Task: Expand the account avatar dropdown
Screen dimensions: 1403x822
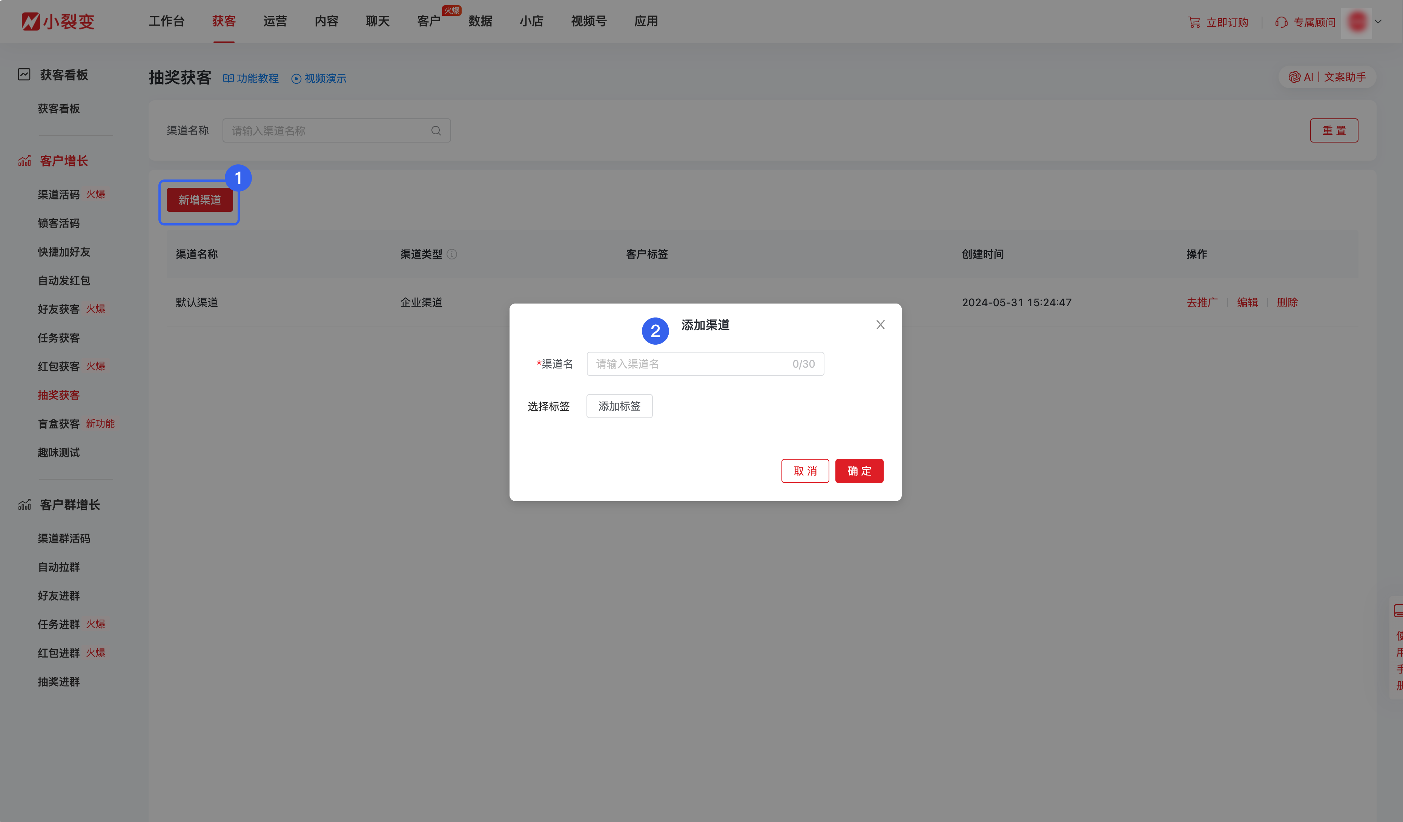Action: pyautogui.click(x=1378, y=21)
